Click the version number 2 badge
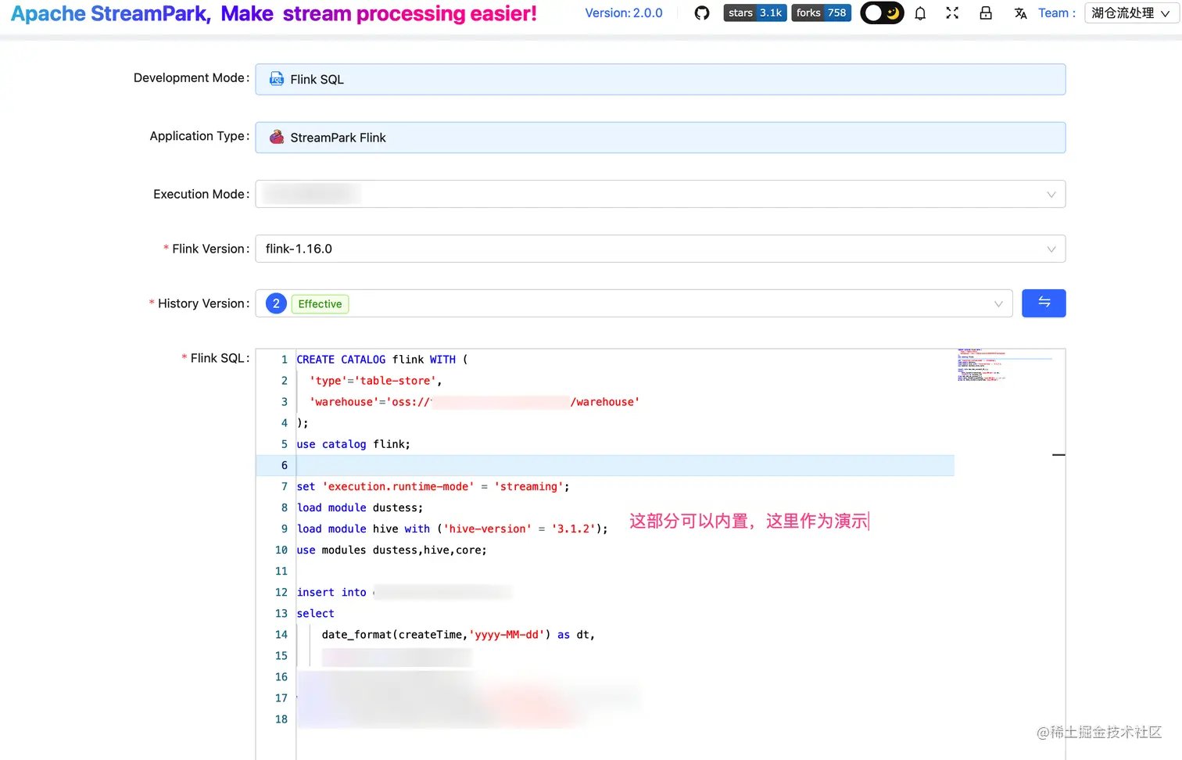 click(x=276, y=303)
